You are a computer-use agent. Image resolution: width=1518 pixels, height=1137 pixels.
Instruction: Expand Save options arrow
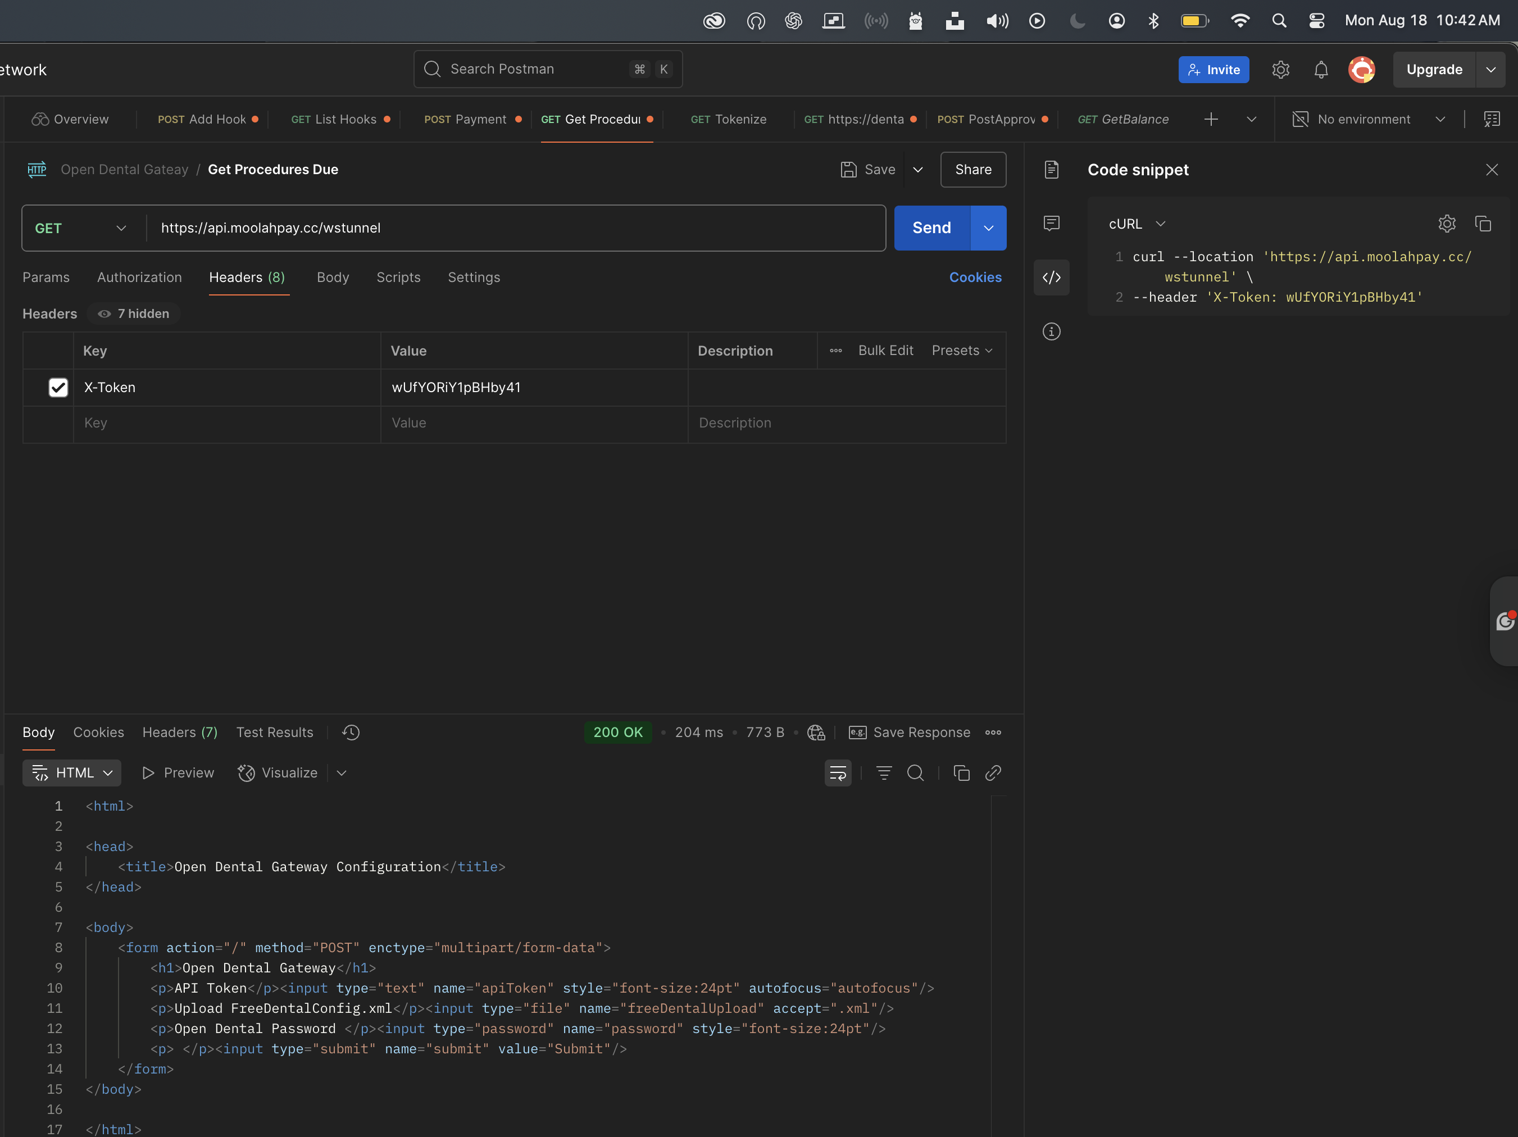coord(917,170)
